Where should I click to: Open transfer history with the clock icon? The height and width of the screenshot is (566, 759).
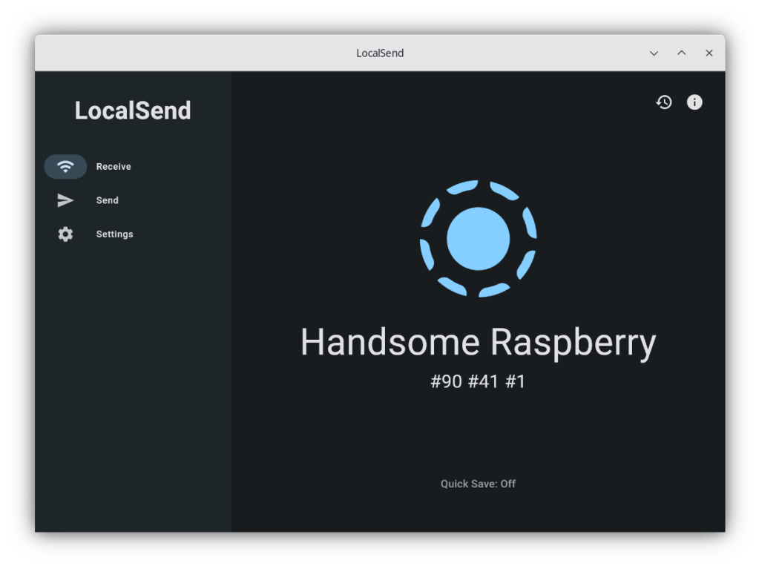(664, 102)
